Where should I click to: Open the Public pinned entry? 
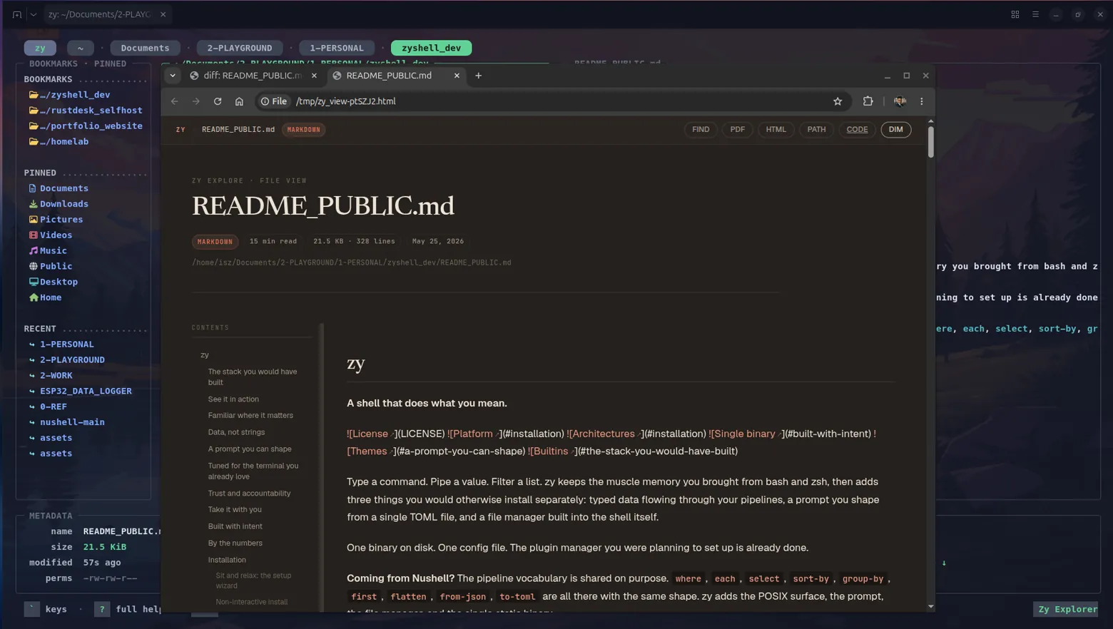pos(51,266)
